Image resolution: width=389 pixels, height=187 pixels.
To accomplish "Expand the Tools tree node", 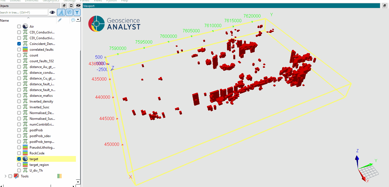I will 5,176.
